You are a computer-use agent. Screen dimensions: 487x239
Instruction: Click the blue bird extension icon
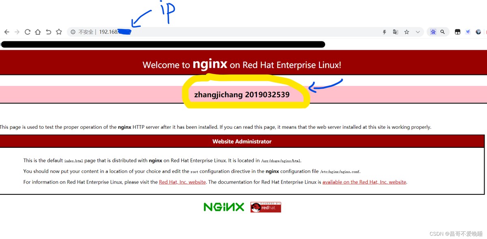pos(468,32)
